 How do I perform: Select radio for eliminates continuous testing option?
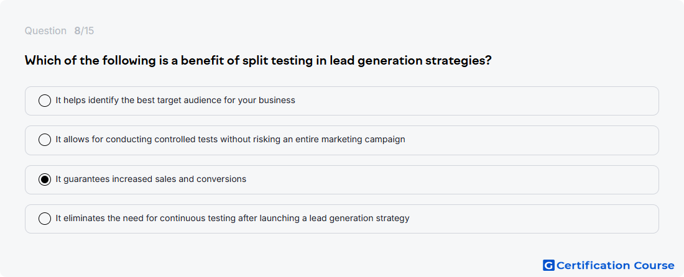[x=45, y=219]
